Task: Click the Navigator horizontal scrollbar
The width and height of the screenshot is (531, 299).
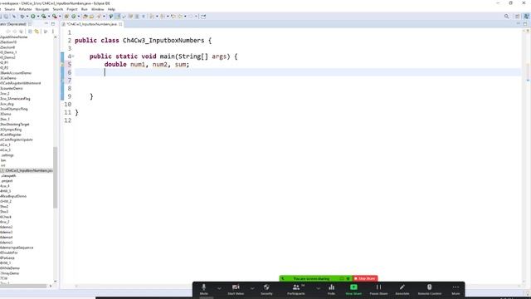Action: [x=23, y=286]
